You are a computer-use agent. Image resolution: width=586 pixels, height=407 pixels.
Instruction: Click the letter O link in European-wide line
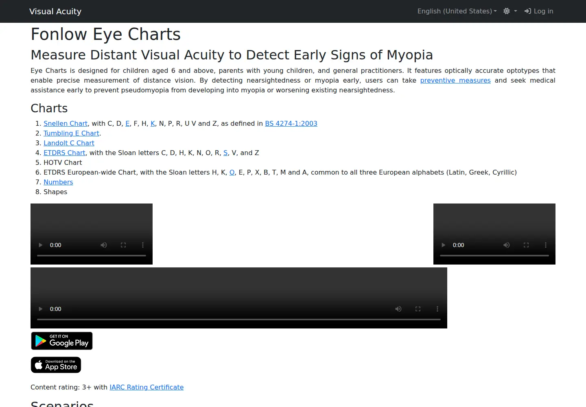click(232, 172)
